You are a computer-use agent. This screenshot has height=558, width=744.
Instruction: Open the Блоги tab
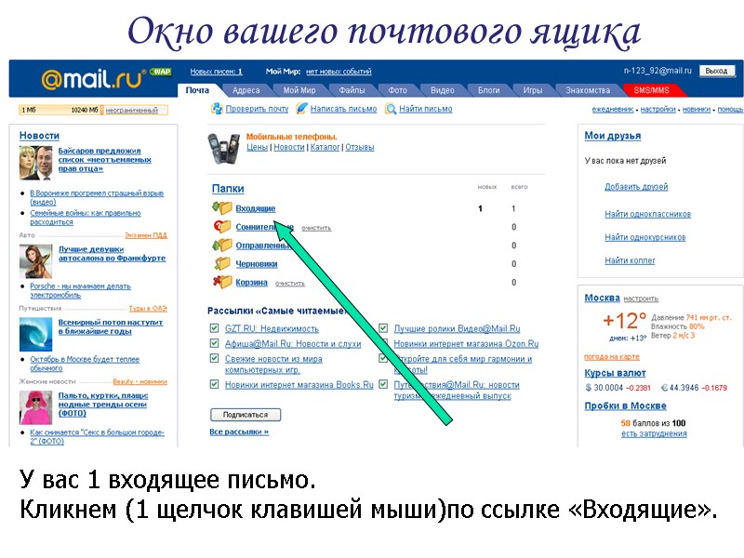click(x=489, y=90)
